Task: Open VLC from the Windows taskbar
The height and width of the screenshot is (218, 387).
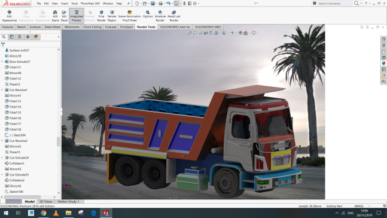Action: 56,213
